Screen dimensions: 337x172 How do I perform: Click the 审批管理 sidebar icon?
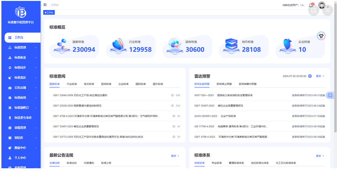point(10,128)
